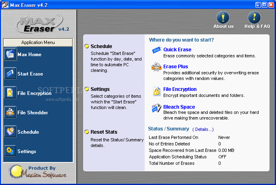This screenshot has height=185, width=276.
Task: Select Start Erase menu label
Action: click(30, 74)
